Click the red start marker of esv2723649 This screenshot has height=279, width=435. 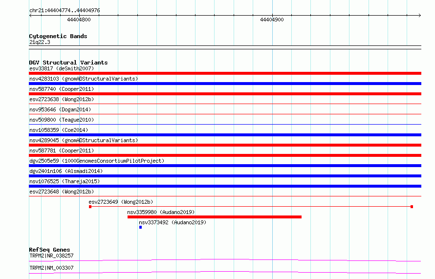pos(90,207)
